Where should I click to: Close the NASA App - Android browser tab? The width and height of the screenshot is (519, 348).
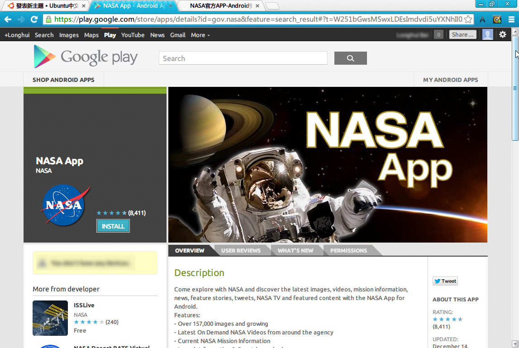171,6
